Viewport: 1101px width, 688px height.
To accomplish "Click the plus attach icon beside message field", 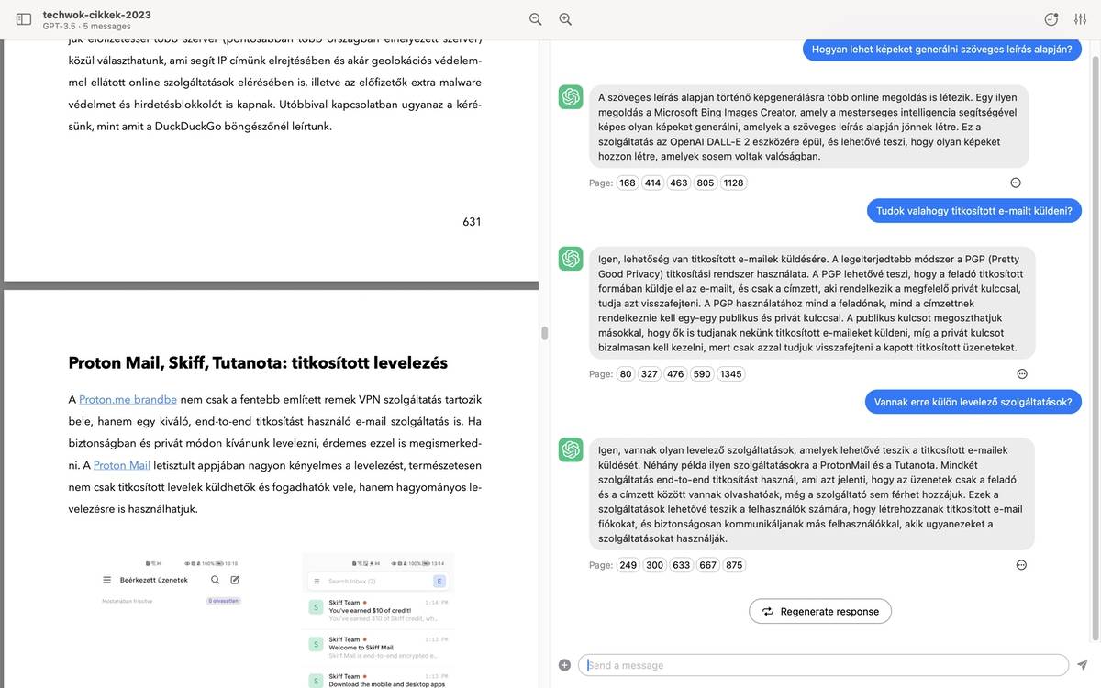I will (x=564, y=665).
